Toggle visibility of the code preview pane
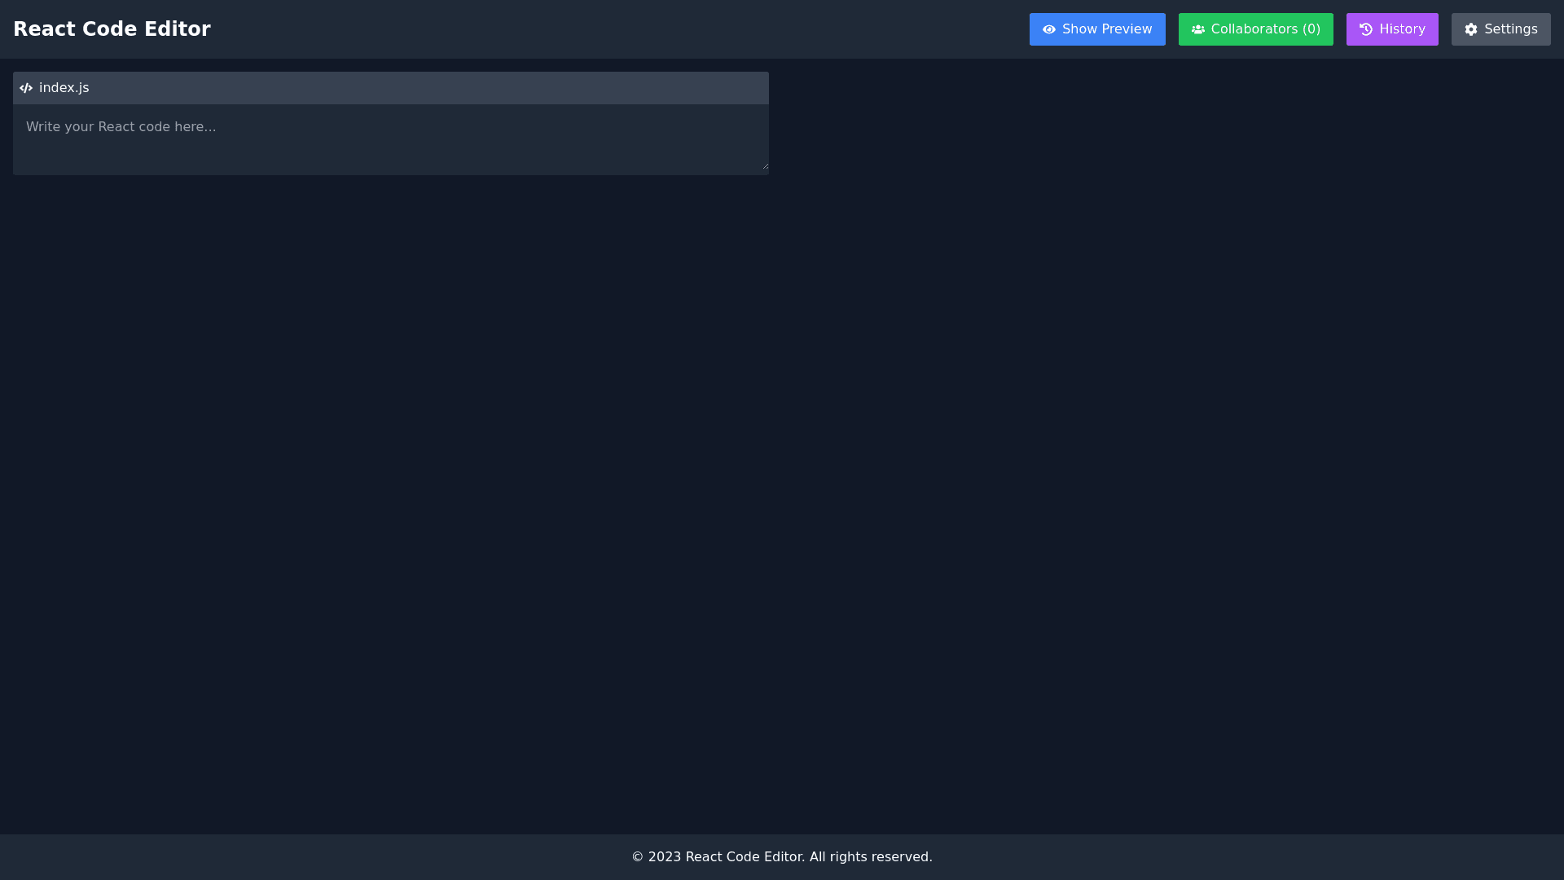Viewport: 1564px width, 880px height. click(1097, 29)
